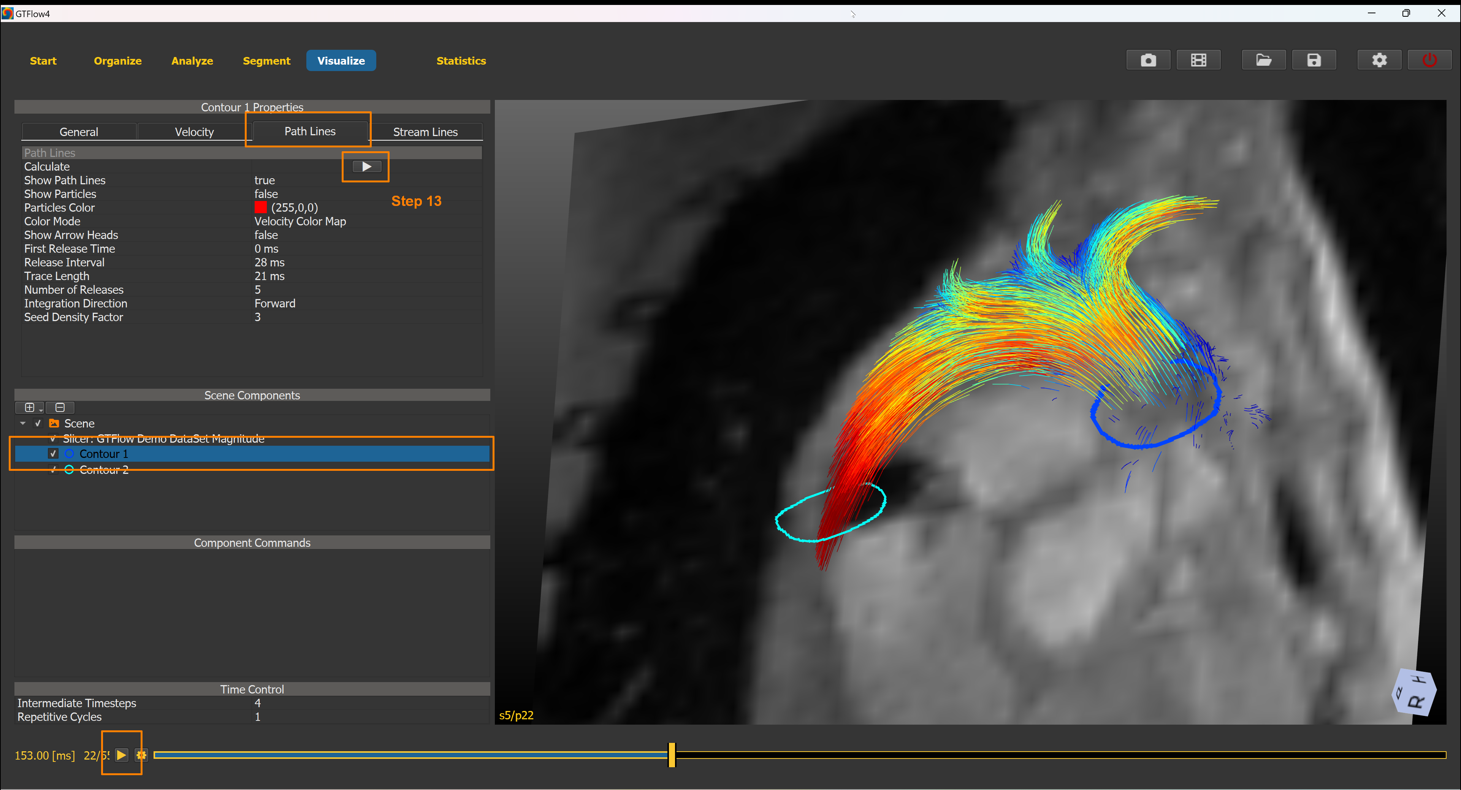Edit the Repetitive Cycles value 1
Screen dimensions: 1461x790
coord(371,717)
